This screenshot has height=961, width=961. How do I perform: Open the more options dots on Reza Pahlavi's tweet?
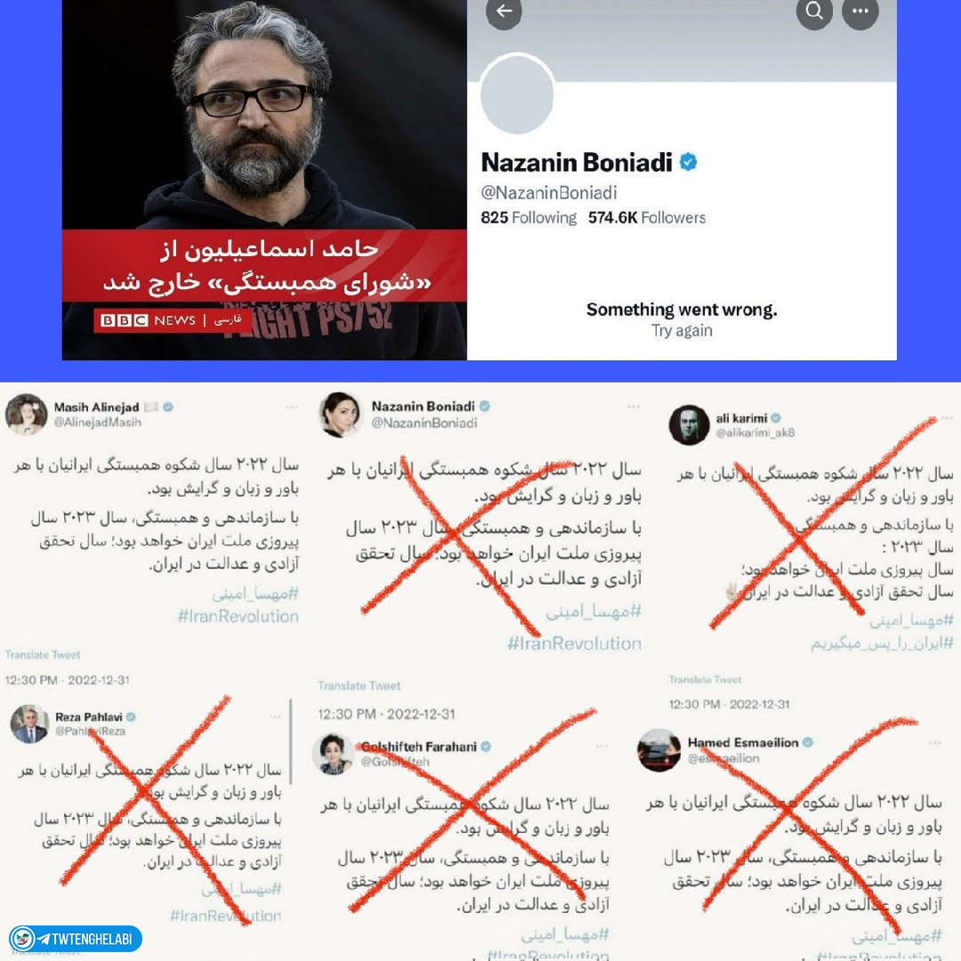pyautogui.click(x=276, y=716)
